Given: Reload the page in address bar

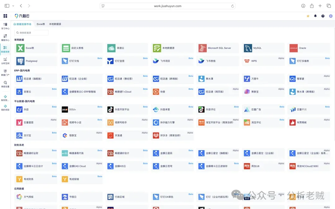Looking at the screenshot, I should [232, 6].
